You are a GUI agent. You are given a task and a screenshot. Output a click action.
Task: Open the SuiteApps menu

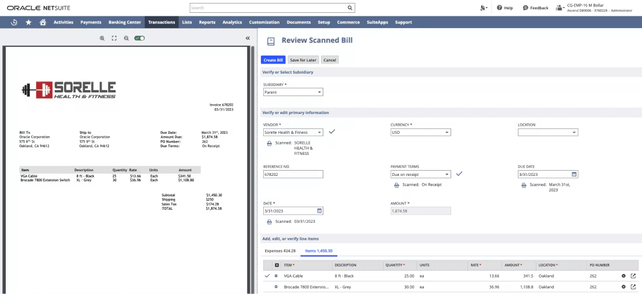click(x=378, y=22)
